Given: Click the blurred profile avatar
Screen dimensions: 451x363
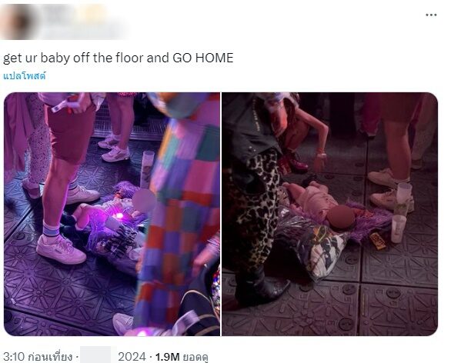Looking at the screenshot, I should [18, 22].
